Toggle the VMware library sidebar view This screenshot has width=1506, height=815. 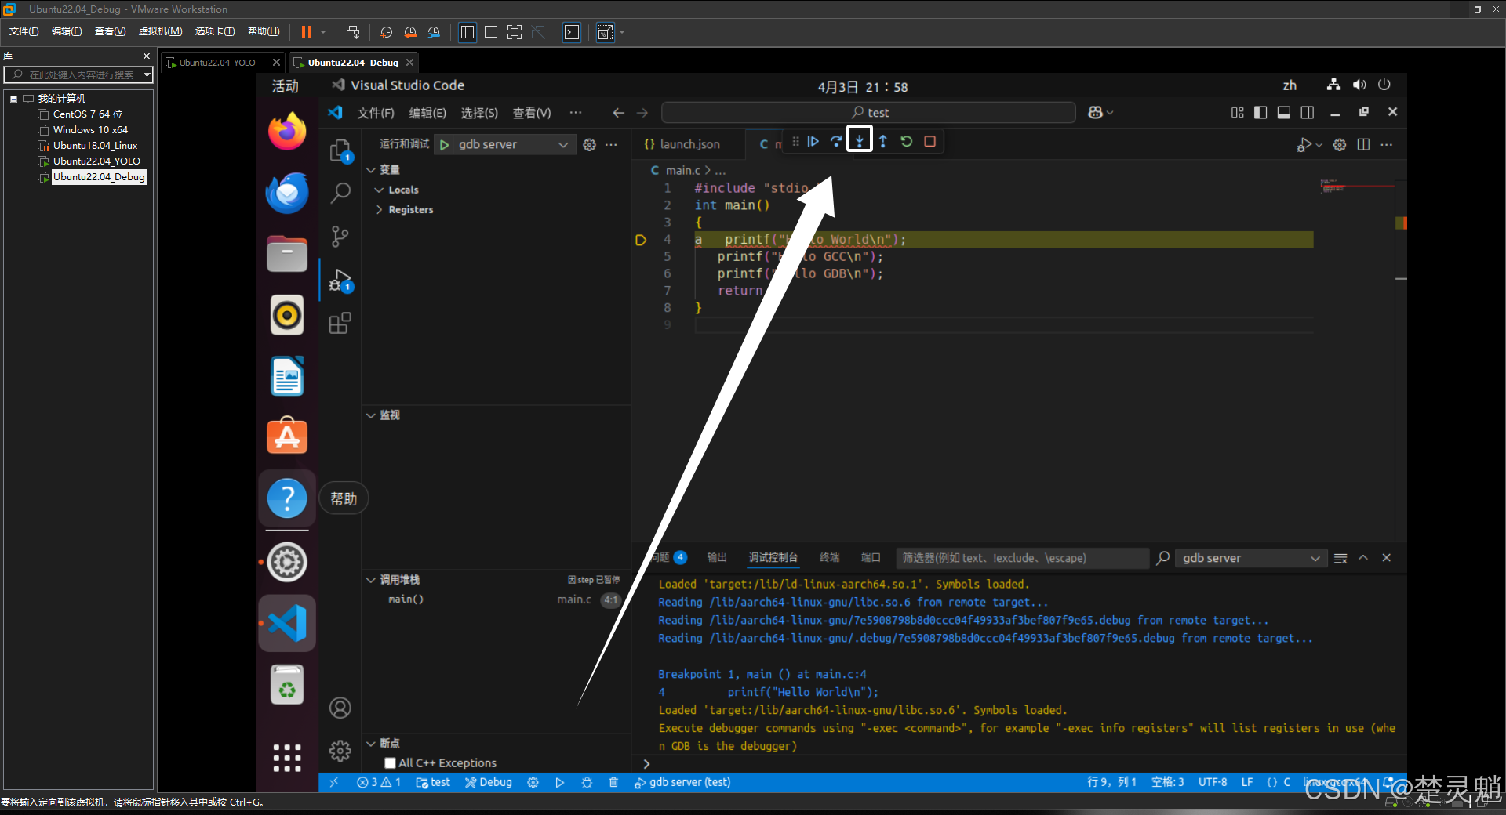coord(467,32)
